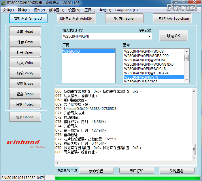Image resolution: width=202 pixels, height=181 pixels.
Task: Open the 文件(F) menu
Action: tap(8, 10)
